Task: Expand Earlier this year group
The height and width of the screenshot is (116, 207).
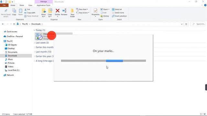Action: (x=34, y=56)
